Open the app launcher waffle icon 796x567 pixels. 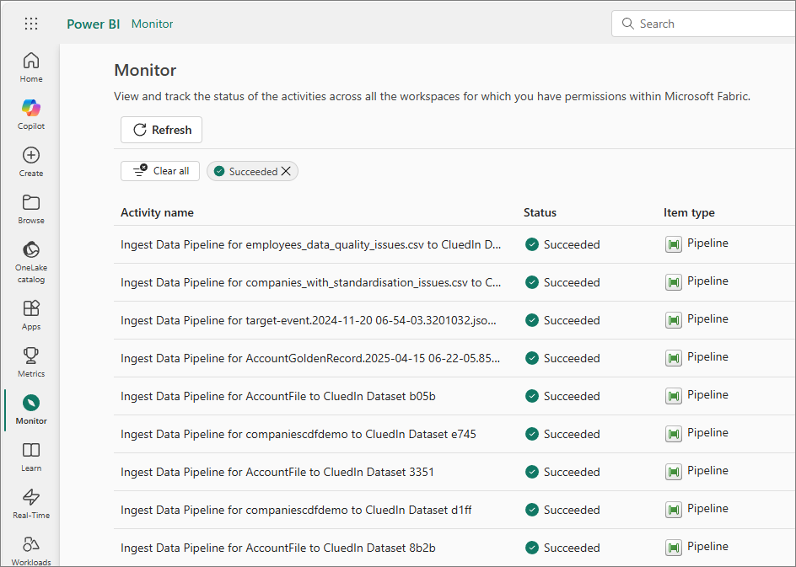click(x=31, y=24)
